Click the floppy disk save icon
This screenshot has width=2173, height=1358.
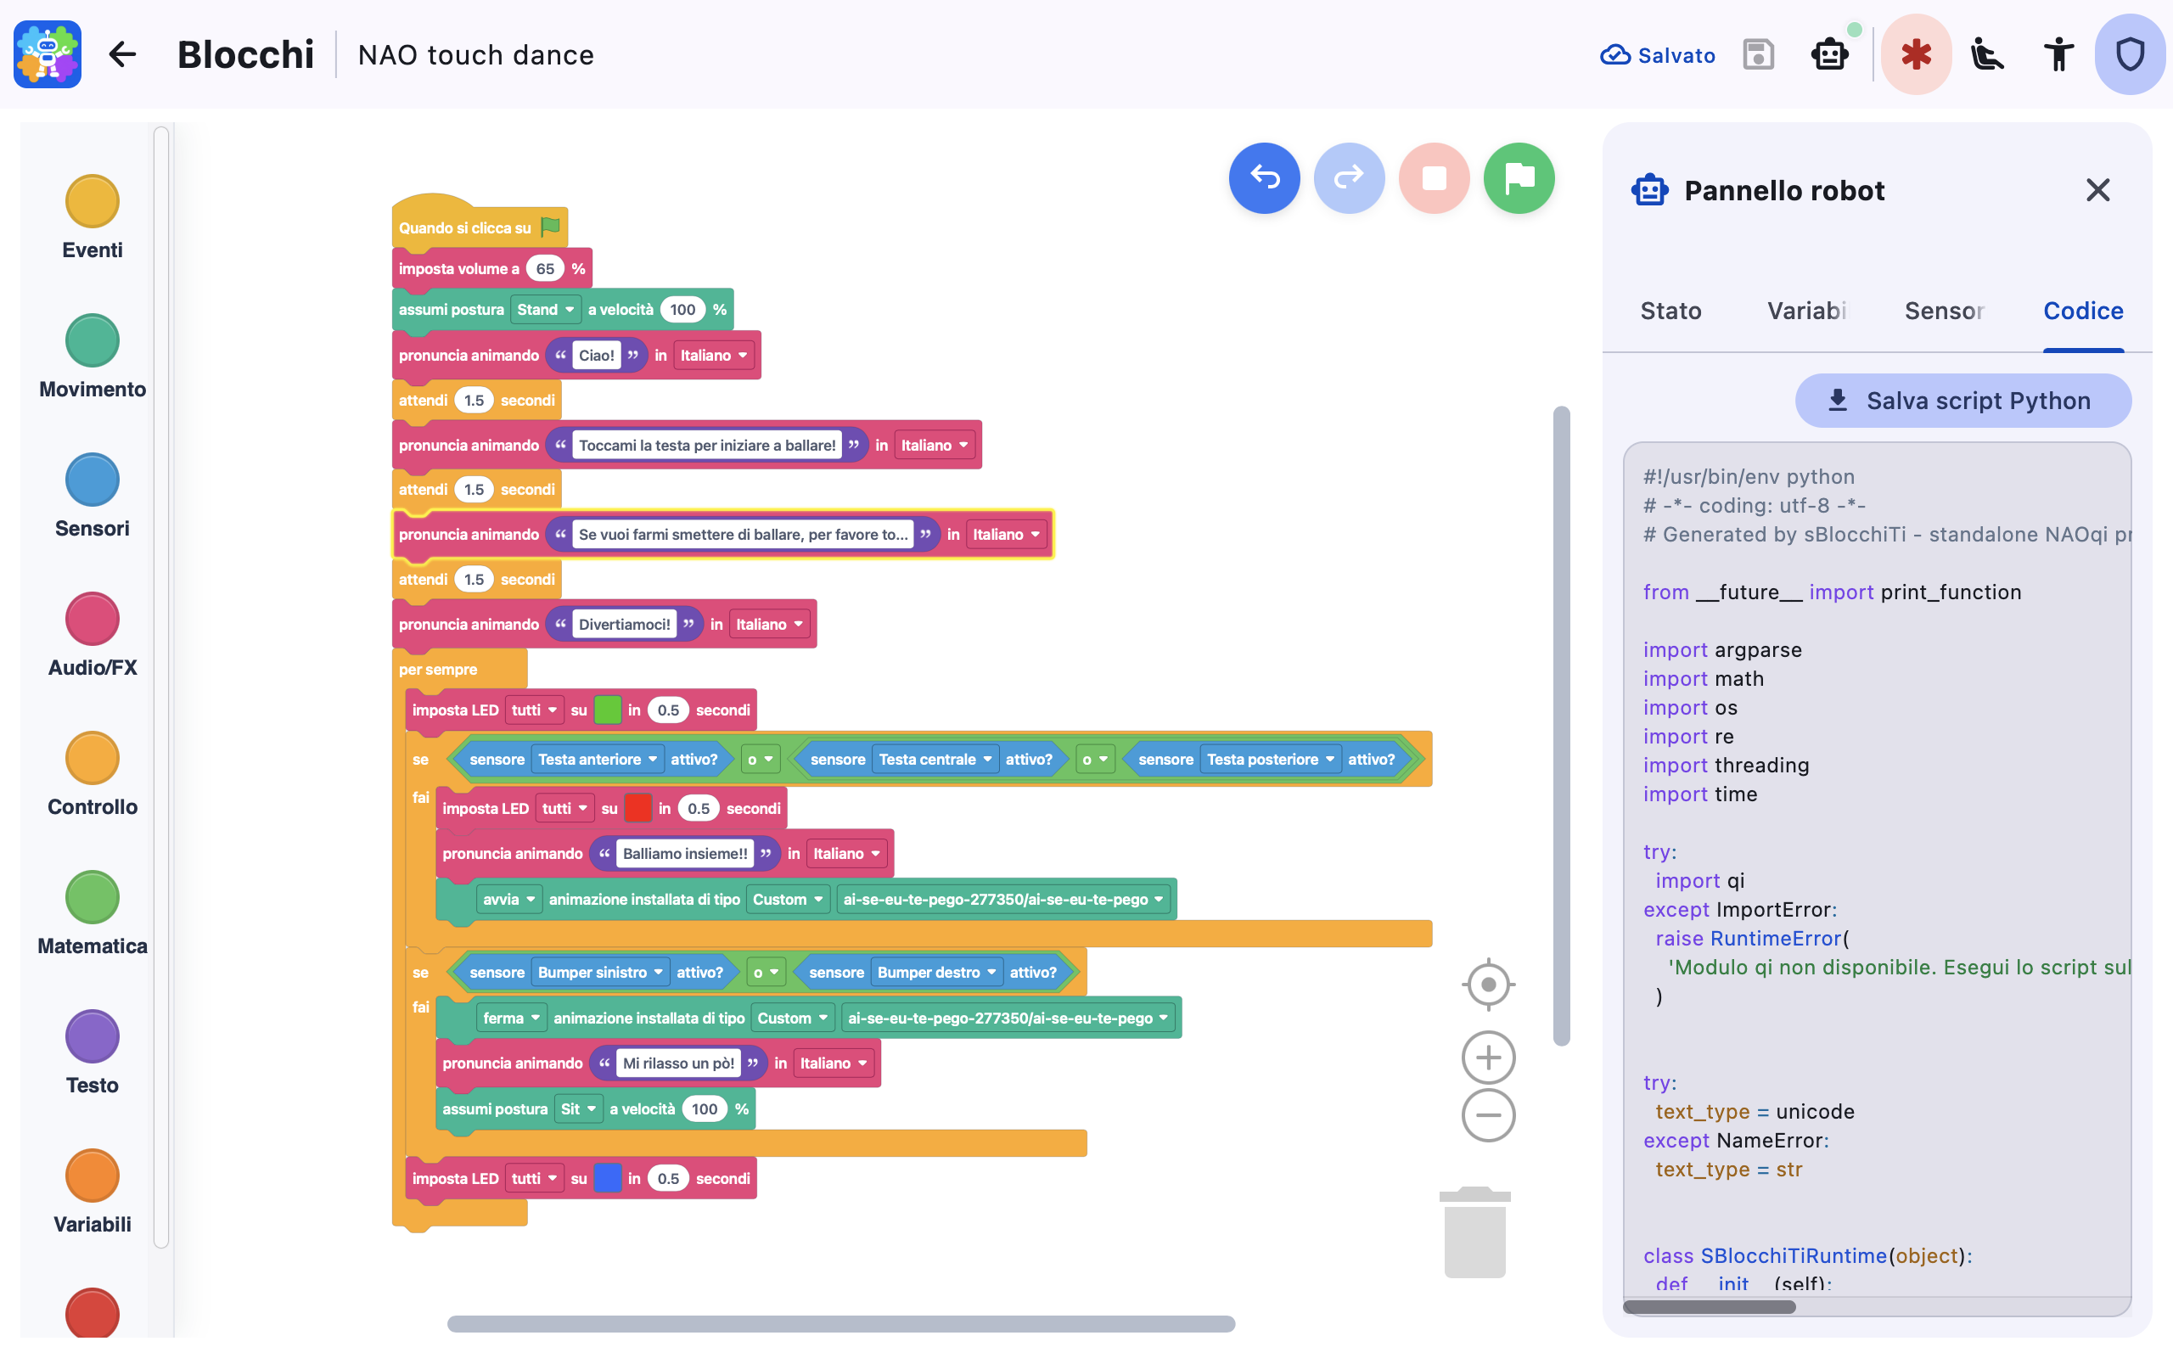click(1757, 55)
